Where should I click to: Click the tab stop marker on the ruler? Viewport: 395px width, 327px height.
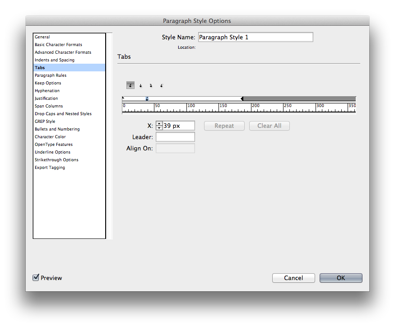pos(147,98)
